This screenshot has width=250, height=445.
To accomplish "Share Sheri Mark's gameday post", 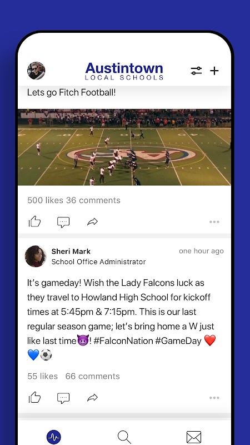I will coord(92,398).
